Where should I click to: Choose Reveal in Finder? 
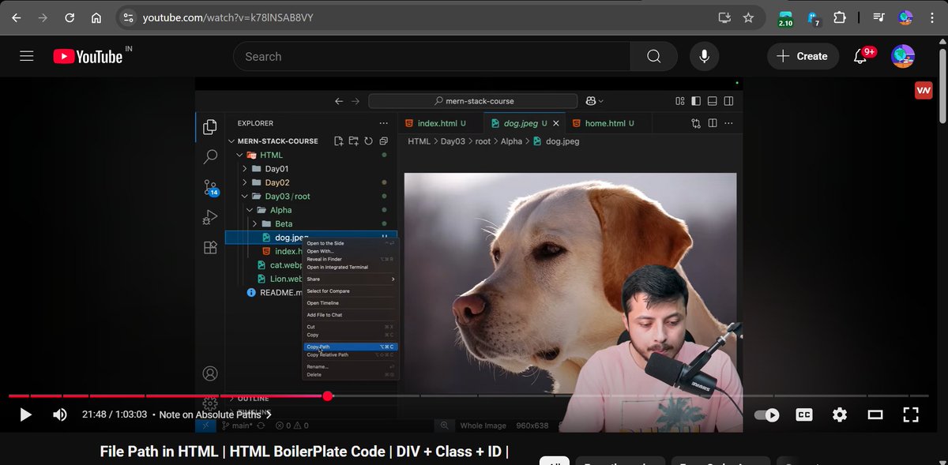pyautogui.click(x=350, y=259)
